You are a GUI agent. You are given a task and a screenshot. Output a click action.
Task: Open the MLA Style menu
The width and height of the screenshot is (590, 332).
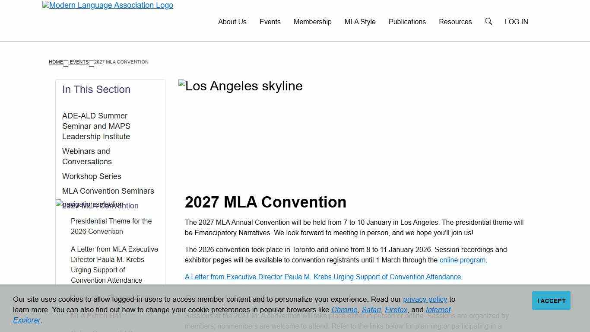coord(360,22)
